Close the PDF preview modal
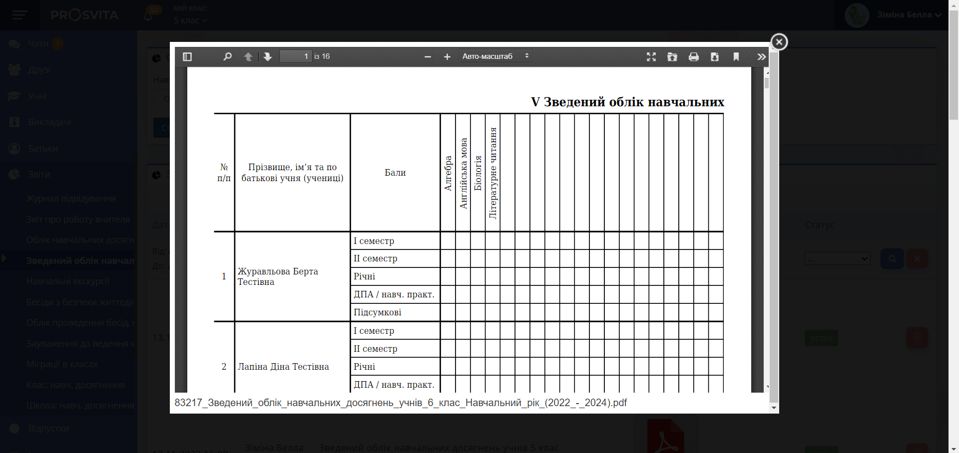The height and width of the screenshot is (453, 959). click(x=779, y=42)
